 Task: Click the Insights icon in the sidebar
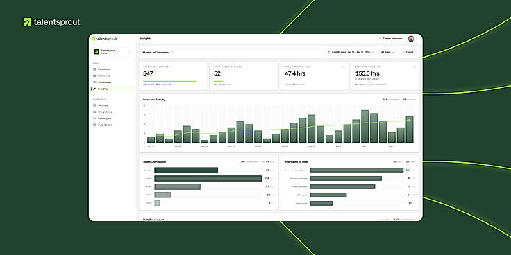[94, 89]
